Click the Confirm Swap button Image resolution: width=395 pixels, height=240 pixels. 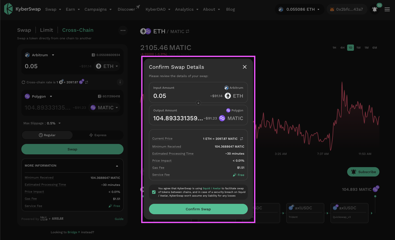198,209
